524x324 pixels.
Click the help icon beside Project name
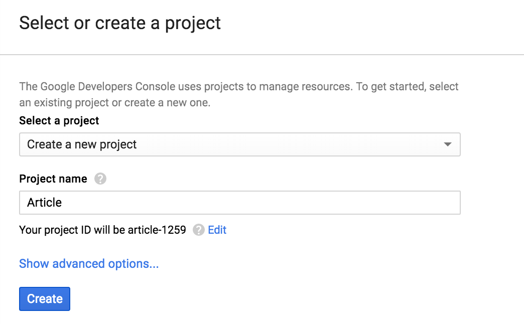pyautogui.click(x=100, y=179)
